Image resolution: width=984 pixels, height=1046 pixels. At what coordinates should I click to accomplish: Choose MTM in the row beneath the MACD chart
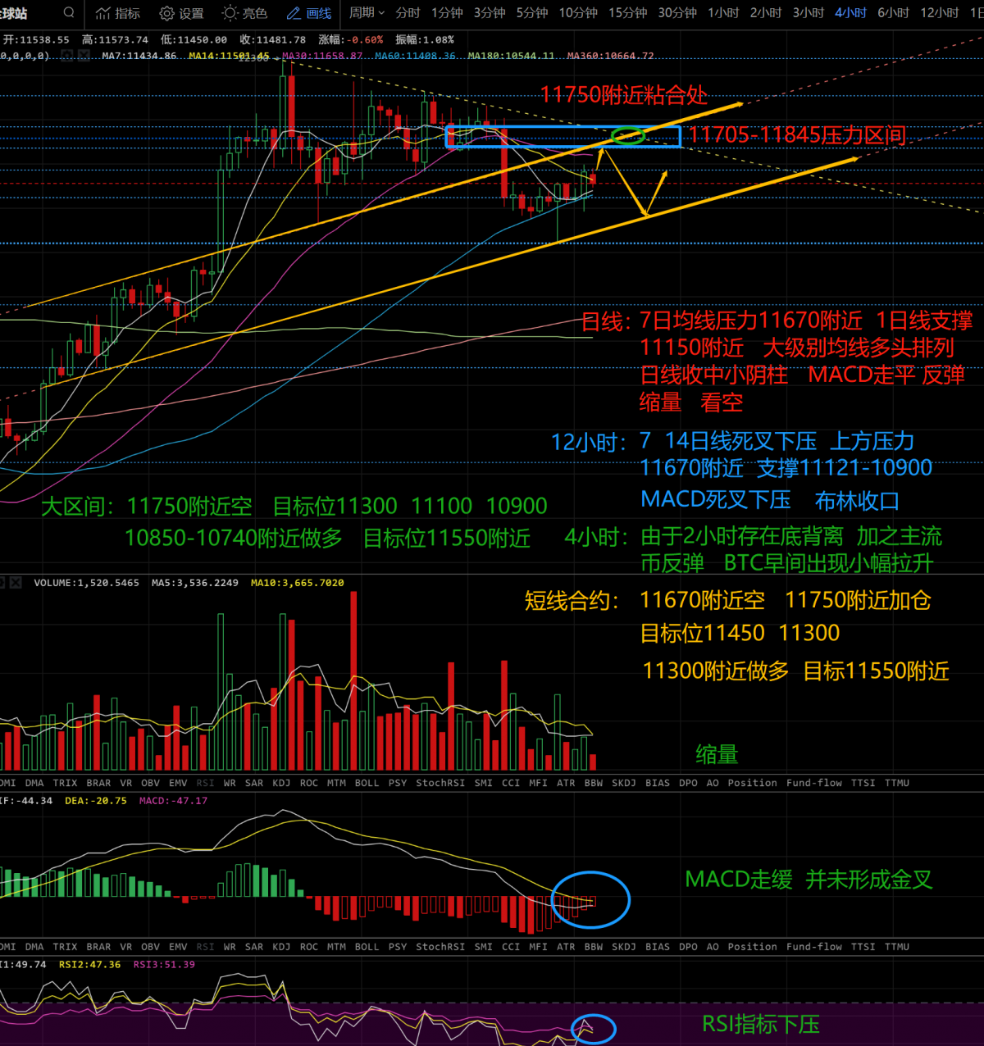(336, 947)
